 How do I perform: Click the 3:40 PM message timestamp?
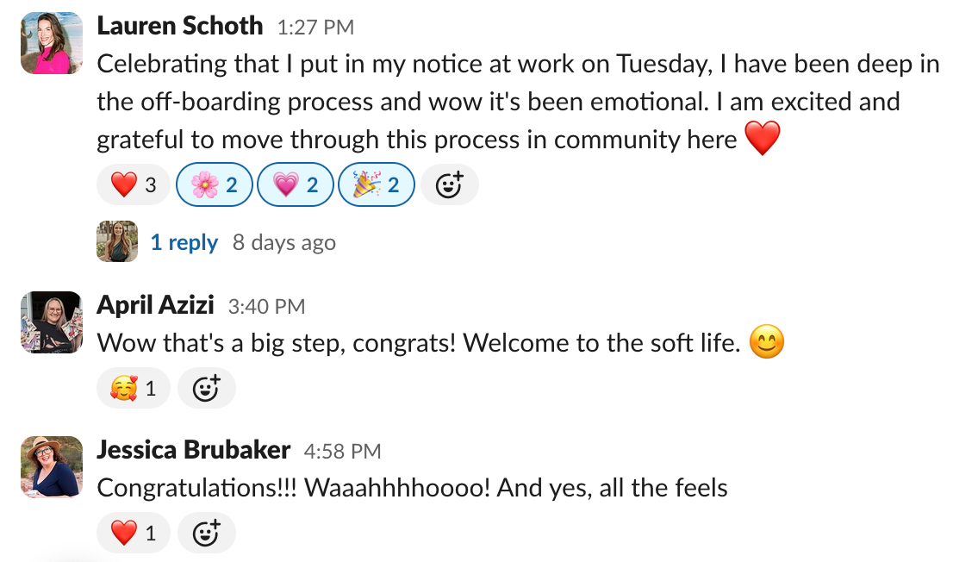point(266,306)
